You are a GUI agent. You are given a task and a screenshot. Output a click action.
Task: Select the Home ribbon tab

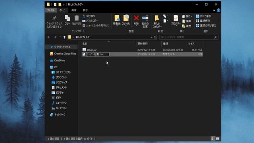point(62,10)
